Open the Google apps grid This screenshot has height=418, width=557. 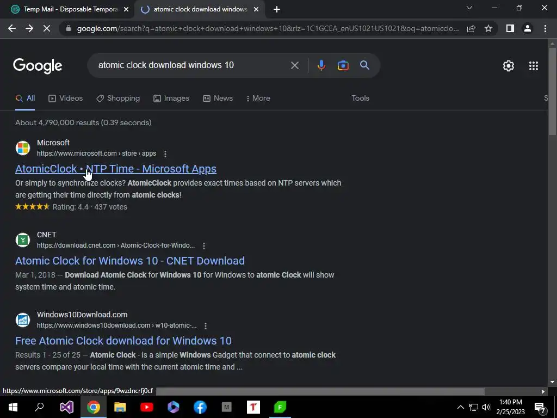tap(533, 66)
